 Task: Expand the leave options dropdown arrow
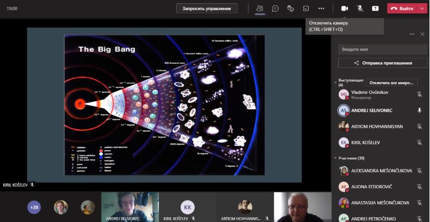click(422, 9)
